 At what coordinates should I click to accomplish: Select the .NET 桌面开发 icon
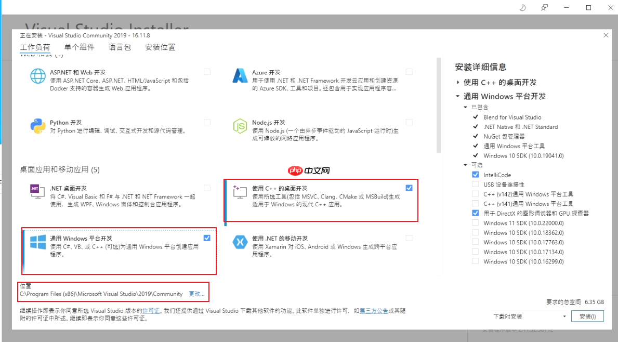(37, 192)
